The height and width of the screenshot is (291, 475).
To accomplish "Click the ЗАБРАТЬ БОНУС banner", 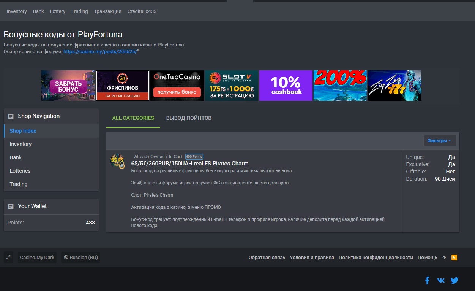I will (68, 86).
